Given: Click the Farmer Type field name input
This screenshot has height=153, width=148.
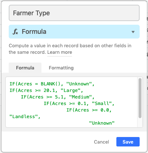Looking at the screenshot, I should [74, 13].
